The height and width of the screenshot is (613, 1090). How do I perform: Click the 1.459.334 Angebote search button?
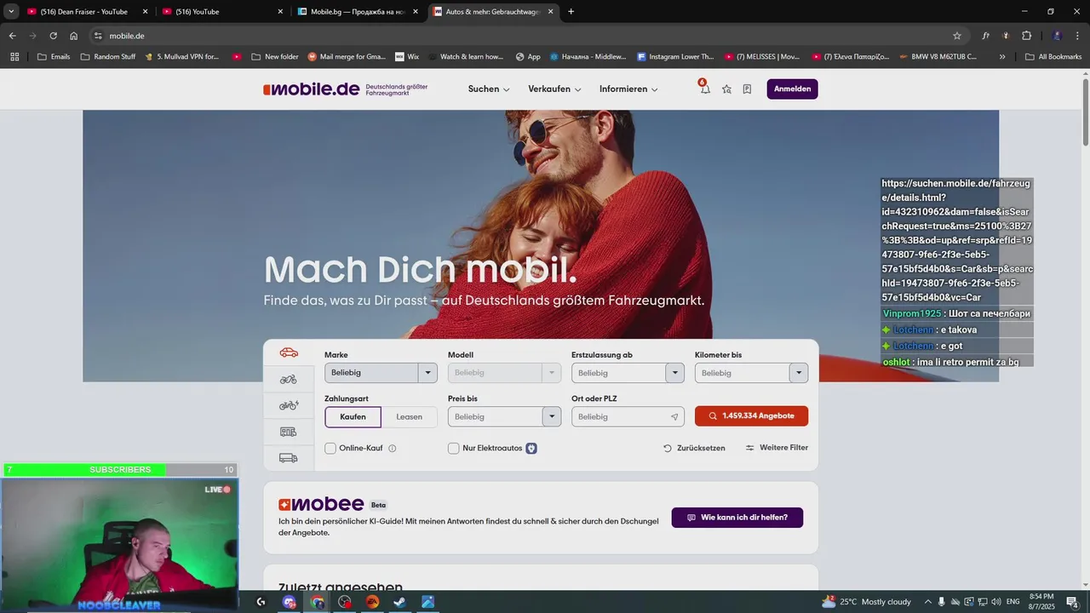[751, 416]
